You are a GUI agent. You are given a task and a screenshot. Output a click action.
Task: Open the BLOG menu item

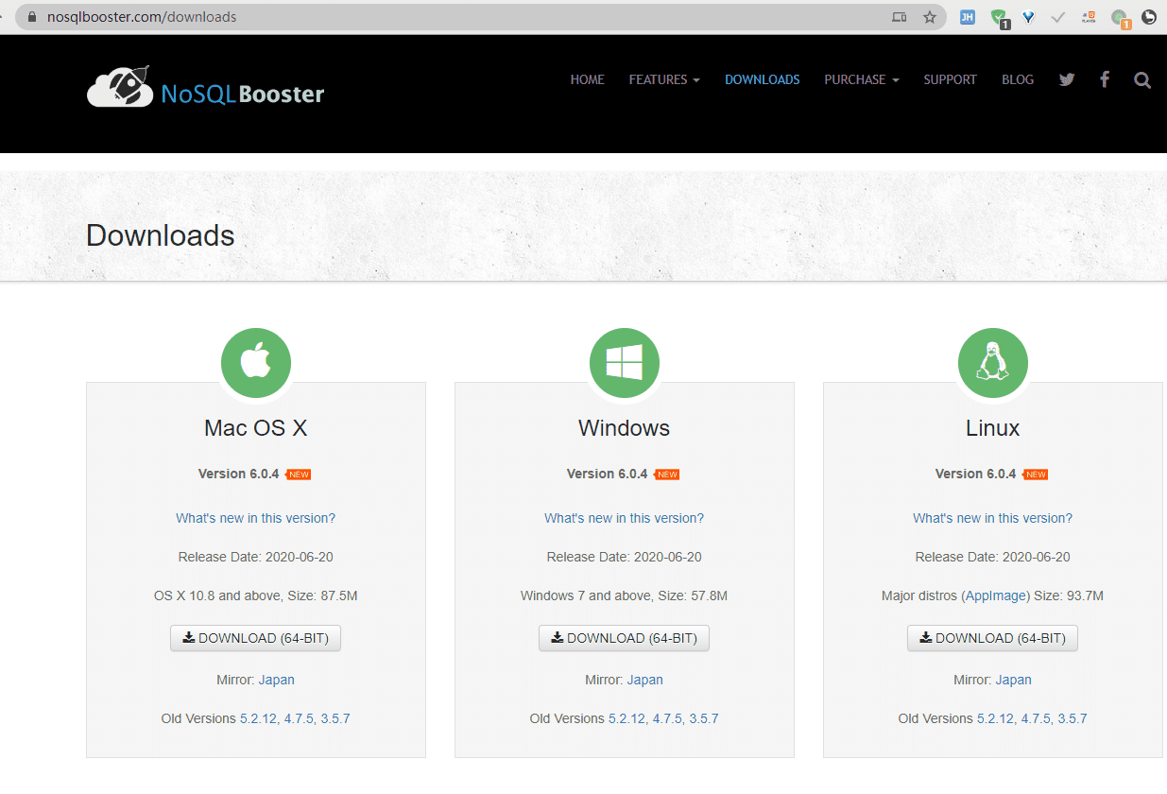tap(1018, 79)
